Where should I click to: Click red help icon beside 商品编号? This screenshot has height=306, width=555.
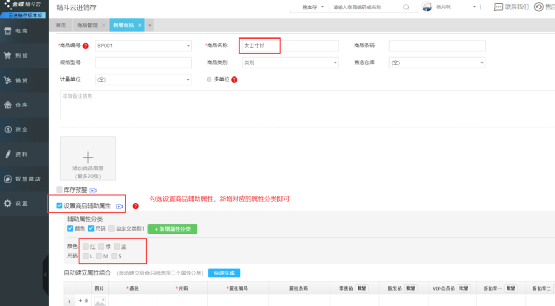point(86,46)
